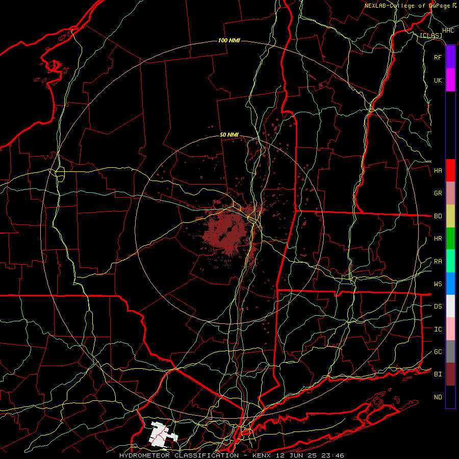The image size is (459, 459).
Task: Click the ND legend label
Action: point(438,397)
